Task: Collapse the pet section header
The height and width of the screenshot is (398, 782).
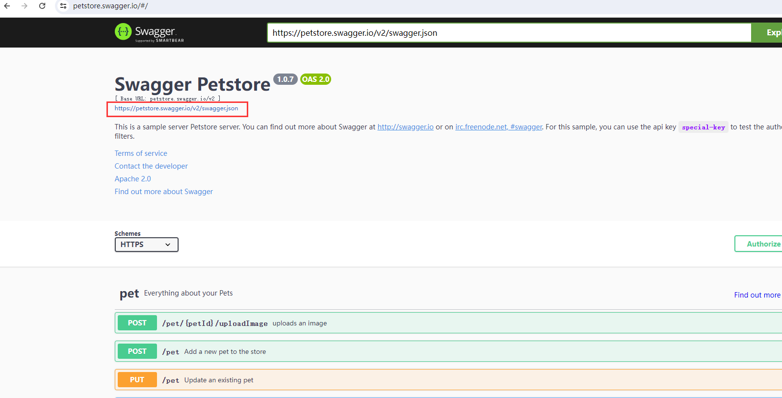Action: [x=448, y=294]
